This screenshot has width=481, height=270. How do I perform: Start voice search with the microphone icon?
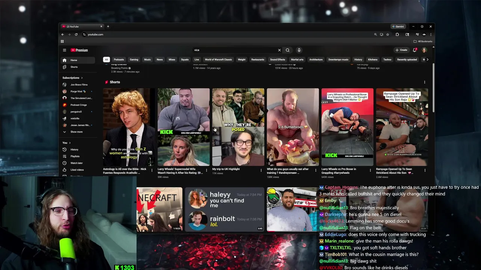point(299,50)
